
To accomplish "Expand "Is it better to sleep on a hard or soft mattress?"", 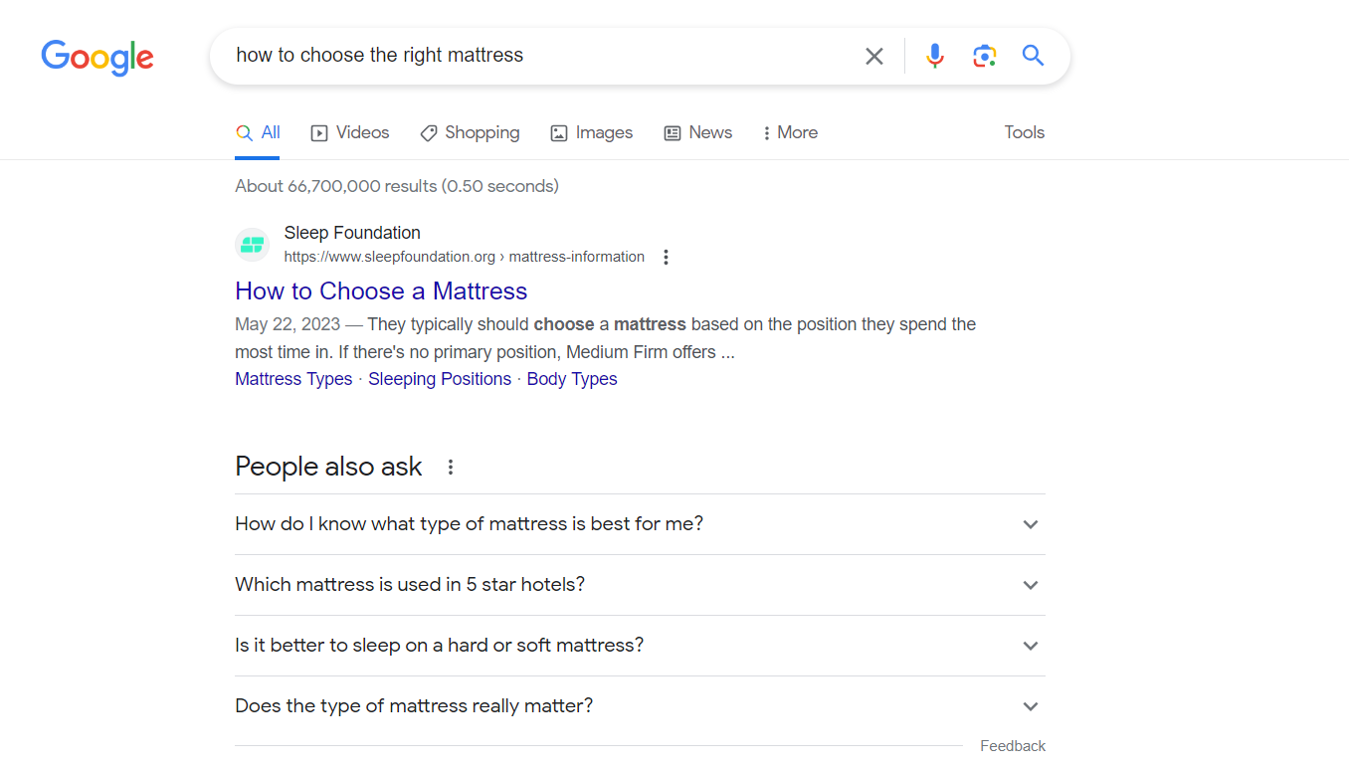I will point(1031,646).
